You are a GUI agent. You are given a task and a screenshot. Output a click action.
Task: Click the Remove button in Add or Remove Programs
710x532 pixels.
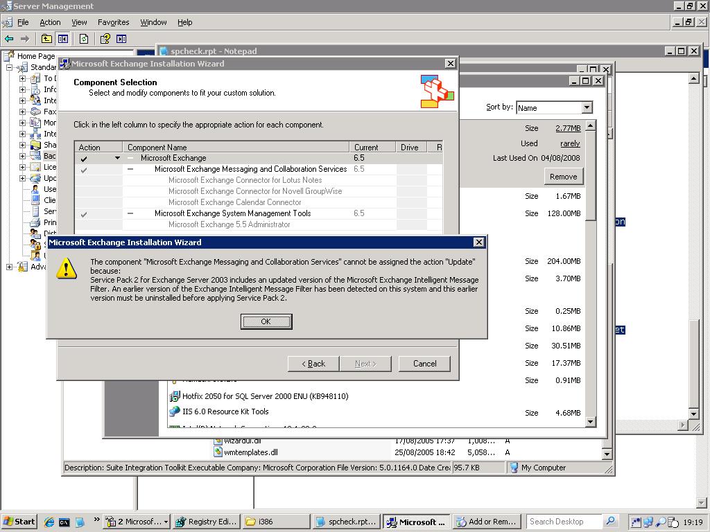pos(563,177)
